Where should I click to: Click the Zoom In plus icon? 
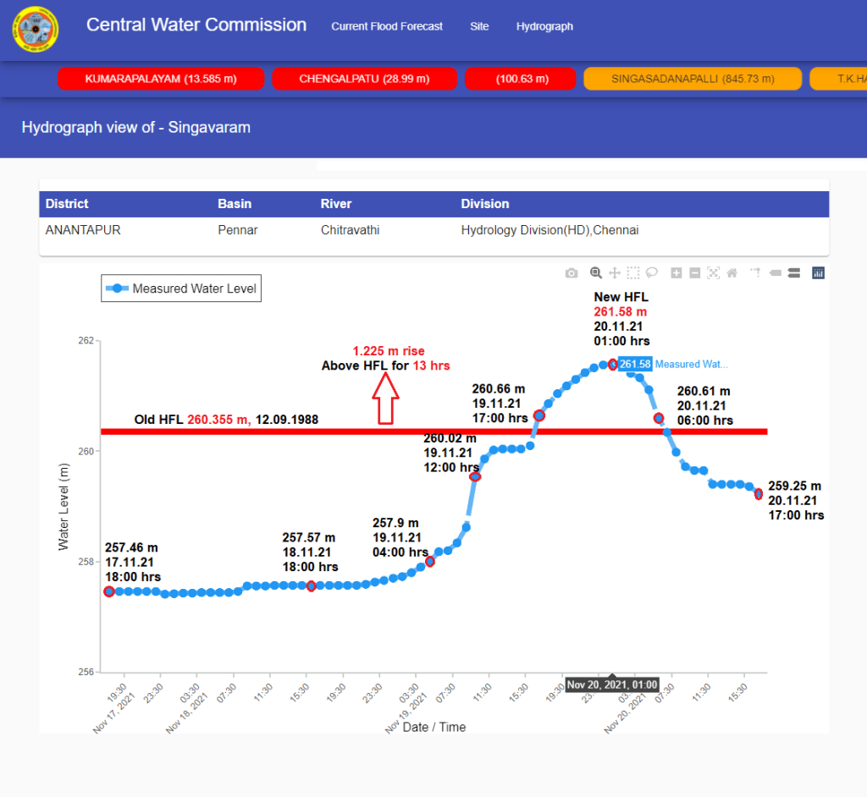pyautogui.click(x=676, y=272)
